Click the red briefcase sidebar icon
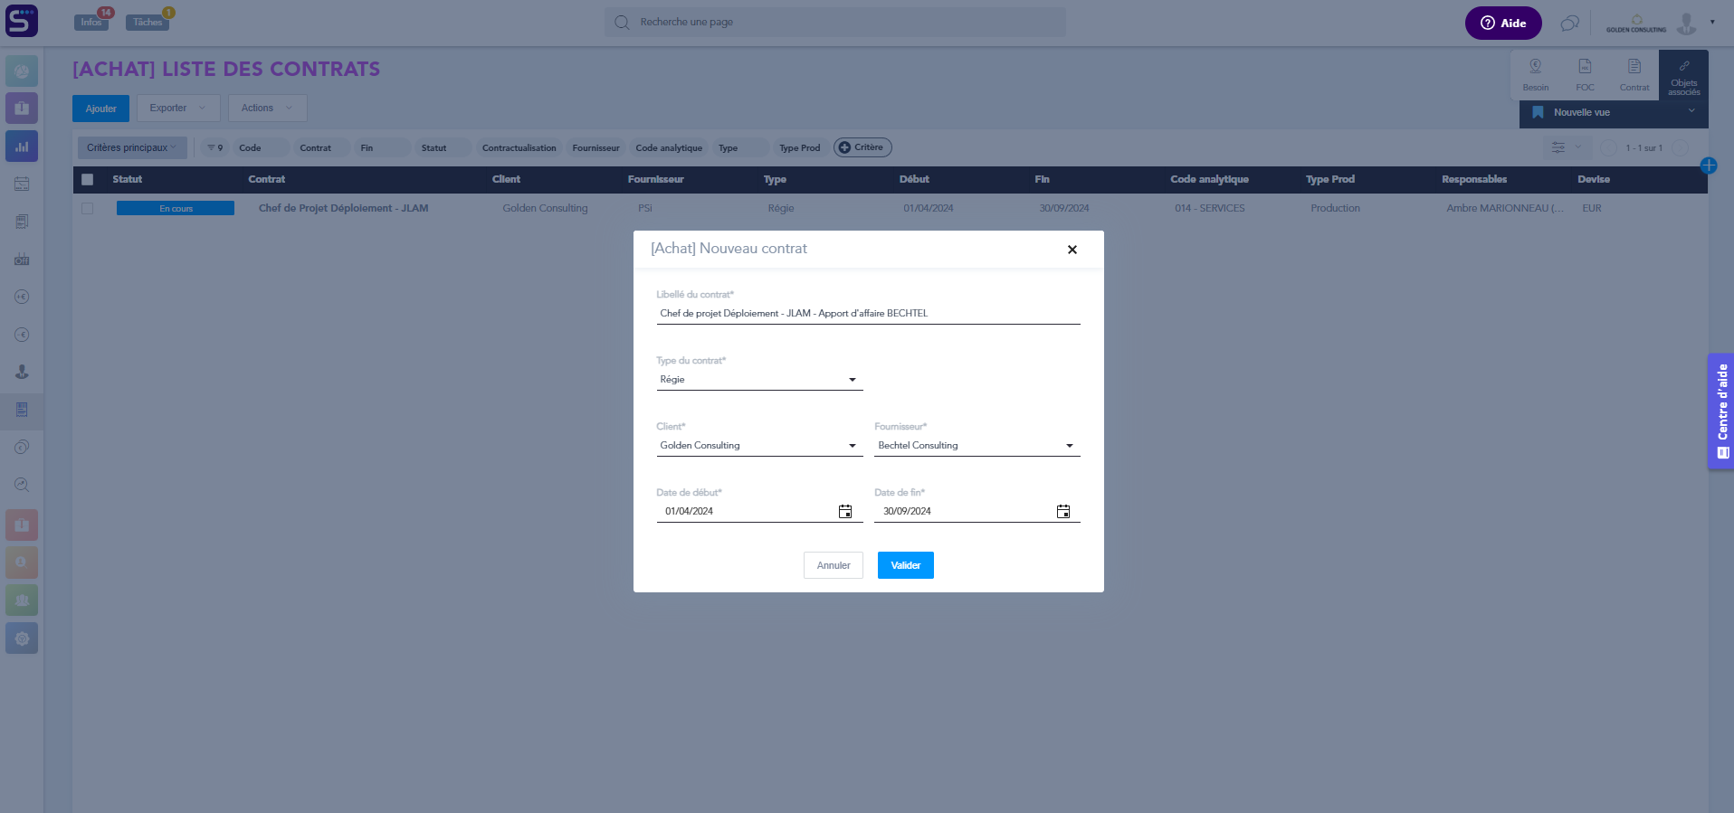The image size is (1734, 813). (22, 525)
